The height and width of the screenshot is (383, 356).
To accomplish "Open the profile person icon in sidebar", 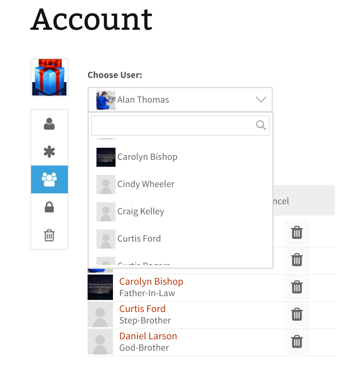I will pyautogui.click(x=49, y=124).
